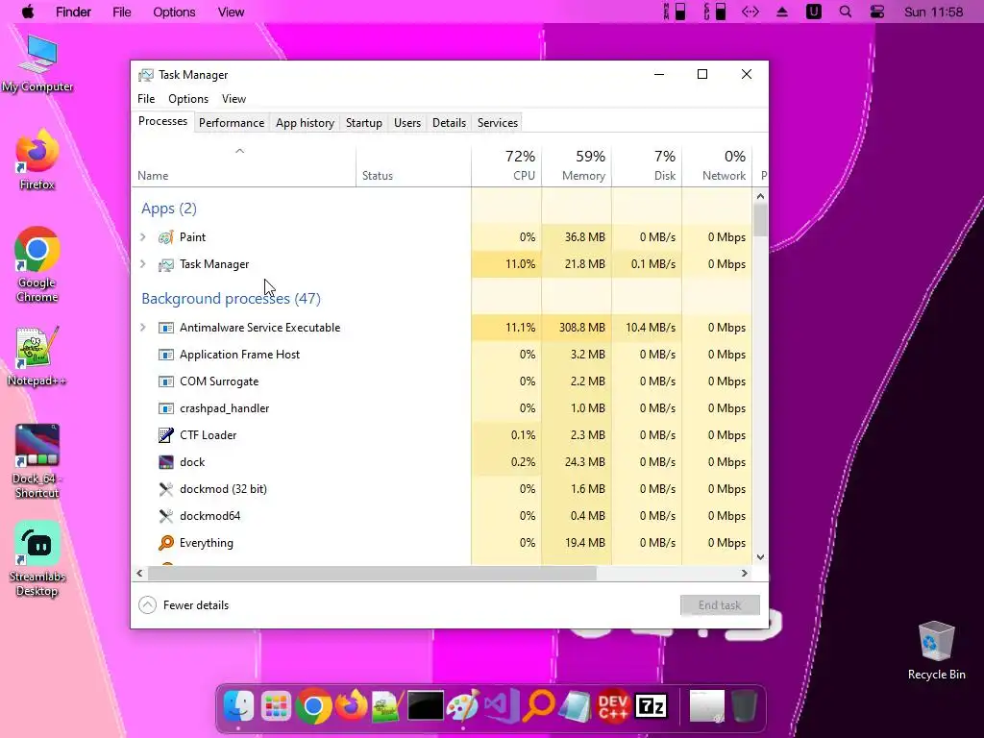Viewport: 984px width, 738px height.
Task: Click the End task button
Action: click(x=720, y=605)
